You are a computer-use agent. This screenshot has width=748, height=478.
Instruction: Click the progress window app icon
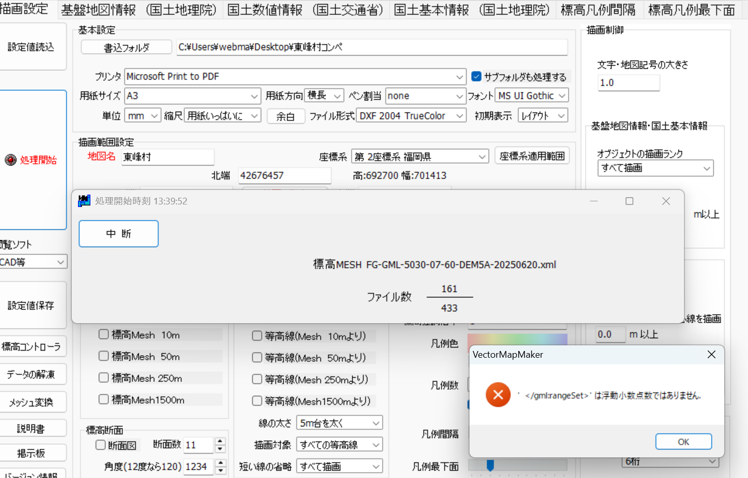[84, 201]
